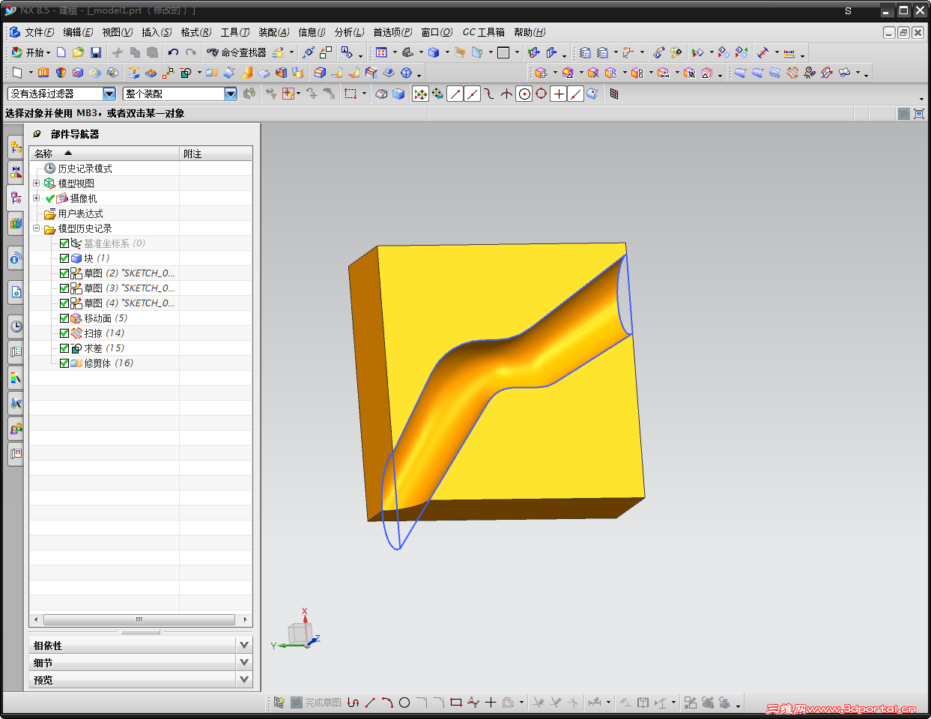Screen dimensions: 931x719
Task: Uncheck the 扫掠 (14) feature checkbox
Action: click(x=64, y=333)
